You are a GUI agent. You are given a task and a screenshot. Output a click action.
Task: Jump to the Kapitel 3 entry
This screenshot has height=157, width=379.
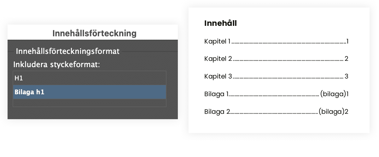[218, 76]
